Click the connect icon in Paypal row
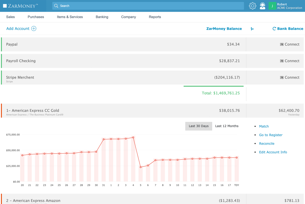Screen dimensions: 305x204 [282, 44]
